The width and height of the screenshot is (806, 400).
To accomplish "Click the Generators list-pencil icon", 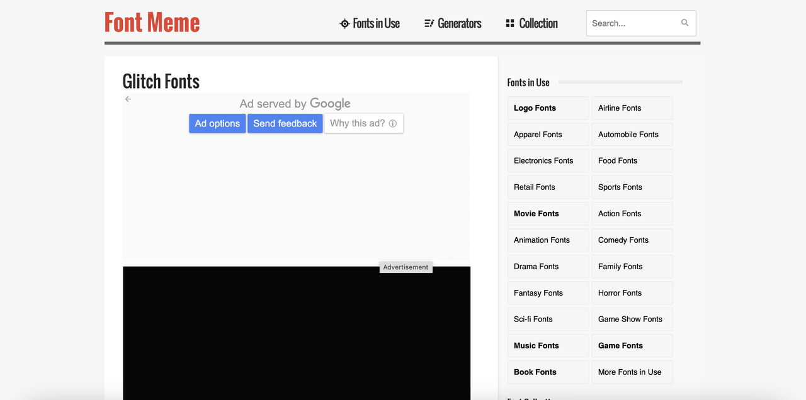I will [x=429, y=24].
